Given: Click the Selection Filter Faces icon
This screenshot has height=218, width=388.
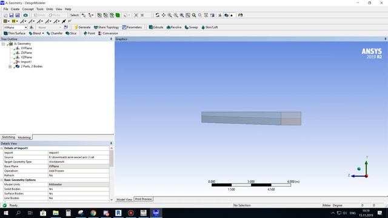Looking at the screenshot, I should (112, 15).
